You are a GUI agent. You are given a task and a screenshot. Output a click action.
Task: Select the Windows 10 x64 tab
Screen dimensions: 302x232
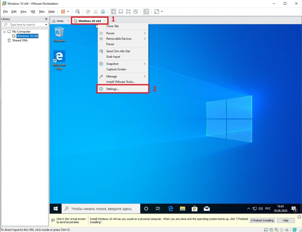click(x=89, y=21)
